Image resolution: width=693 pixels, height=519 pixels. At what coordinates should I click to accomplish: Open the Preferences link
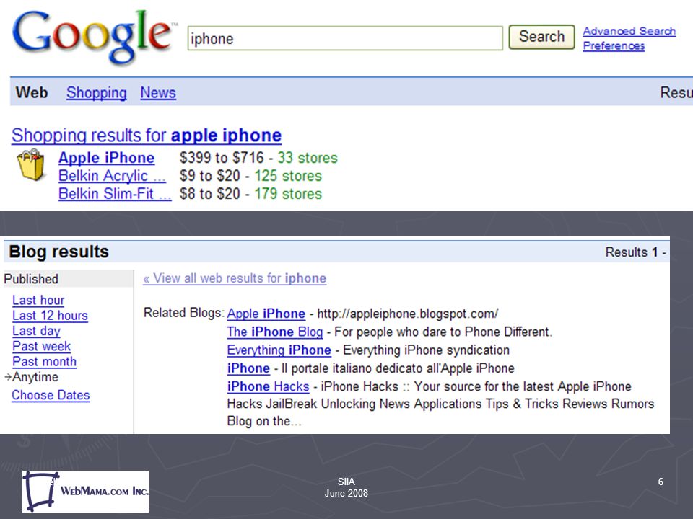(614, 45)
